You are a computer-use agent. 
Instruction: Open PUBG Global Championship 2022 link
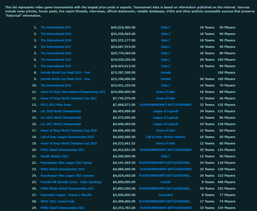click(63, 208)
